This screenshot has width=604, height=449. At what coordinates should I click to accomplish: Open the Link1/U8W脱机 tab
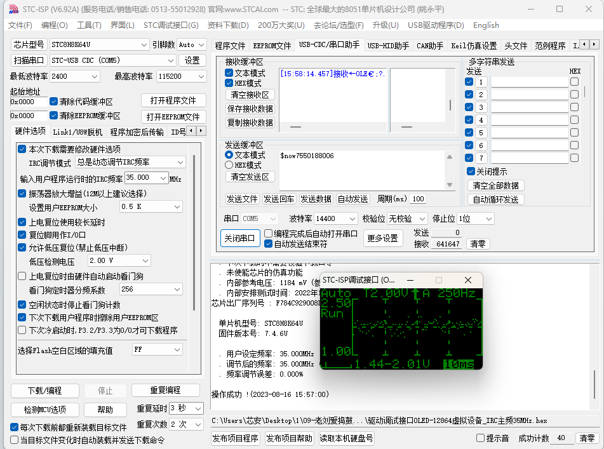[x=77, y=132]
